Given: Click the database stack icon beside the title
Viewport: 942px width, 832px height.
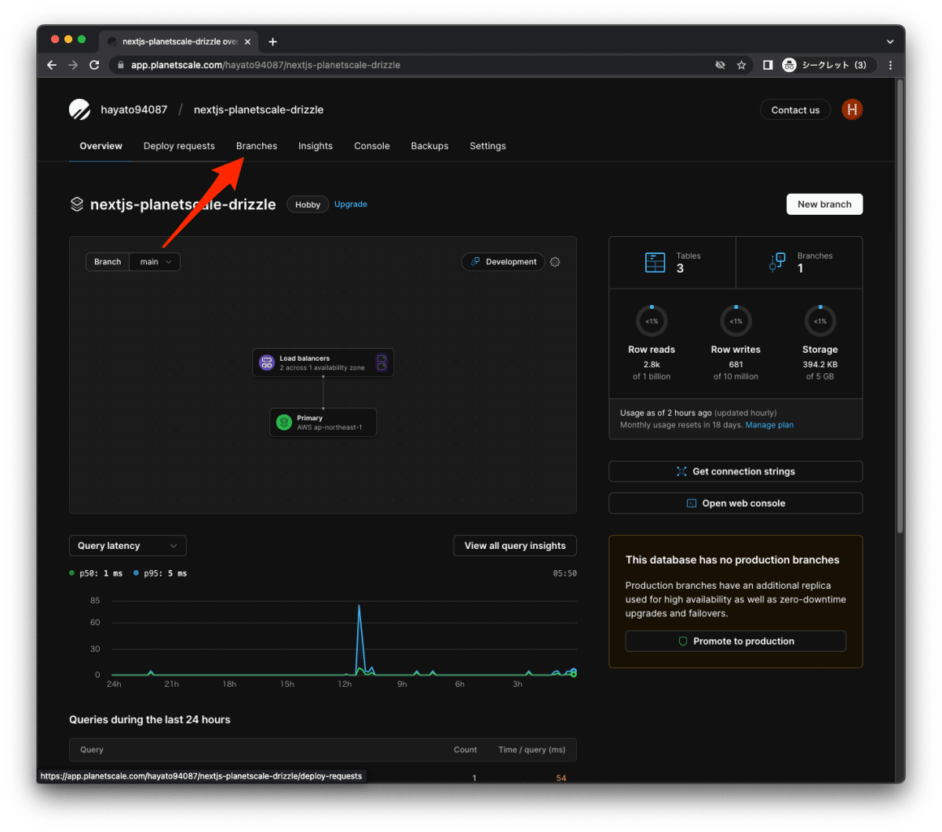Looking at the screenshot, I should [77, 204].
